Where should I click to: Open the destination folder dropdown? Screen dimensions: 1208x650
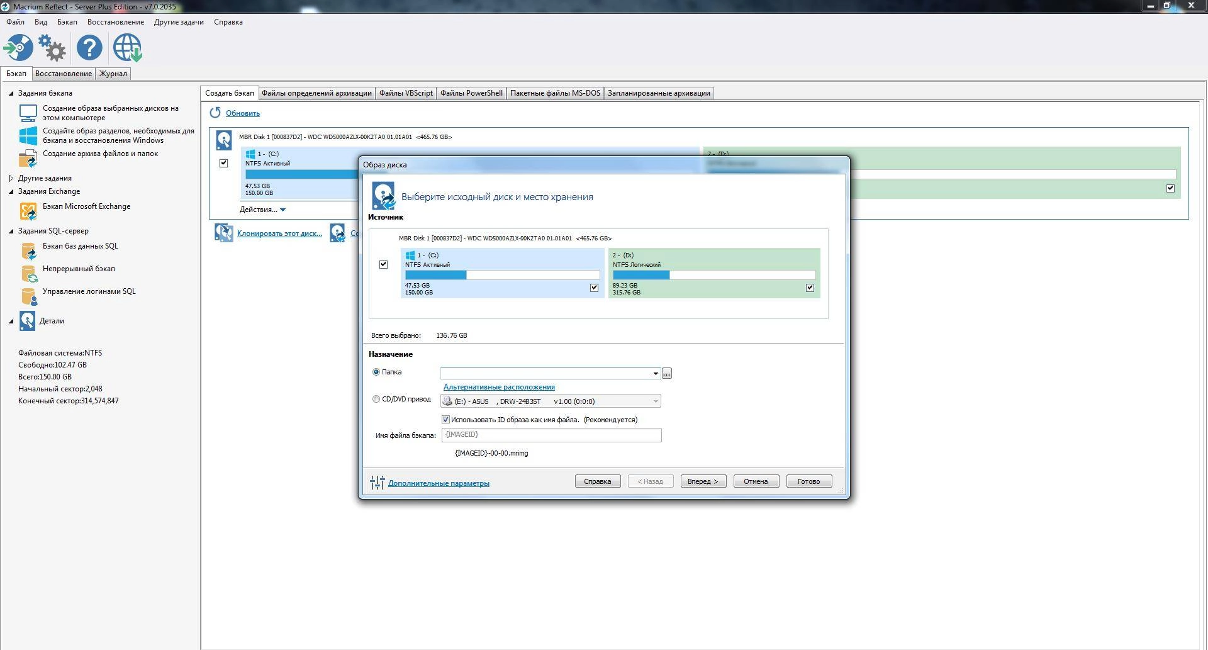(x=655, y=373)
